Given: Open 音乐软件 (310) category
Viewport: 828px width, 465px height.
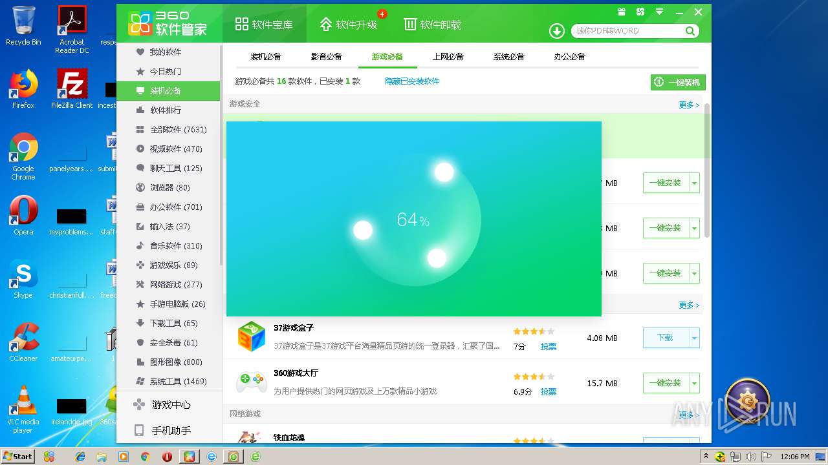Looking at the screenshot, I should pos(168,245).
